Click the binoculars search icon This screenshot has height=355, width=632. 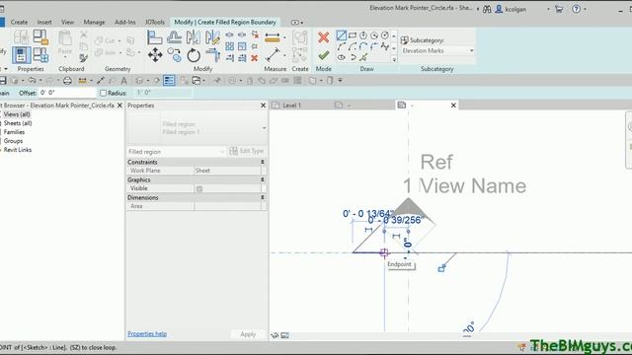[487, 9]
